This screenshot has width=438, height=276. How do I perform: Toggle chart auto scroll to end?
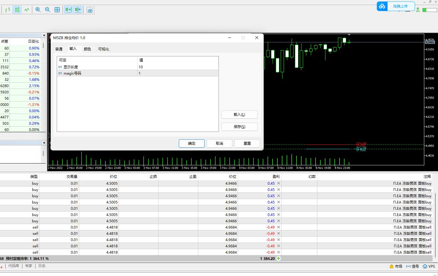click(x=68, y=10)
